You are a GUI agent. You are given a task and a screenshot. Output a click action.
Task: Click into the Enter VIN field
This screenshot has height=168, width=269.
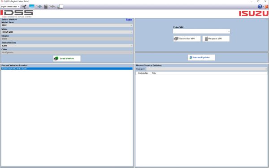coord(200,31)
